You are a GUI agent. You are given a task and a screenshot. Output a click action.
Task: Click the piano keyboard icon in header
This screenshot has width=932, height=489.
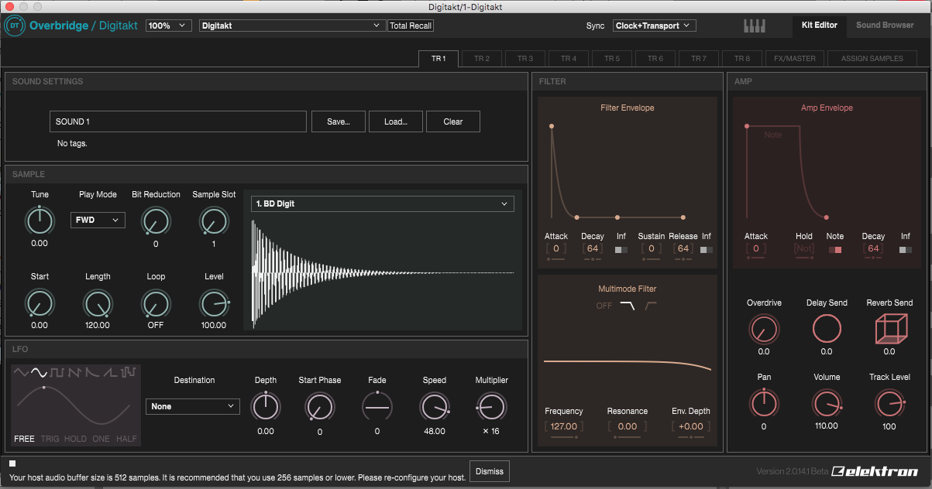coord(755,26)
